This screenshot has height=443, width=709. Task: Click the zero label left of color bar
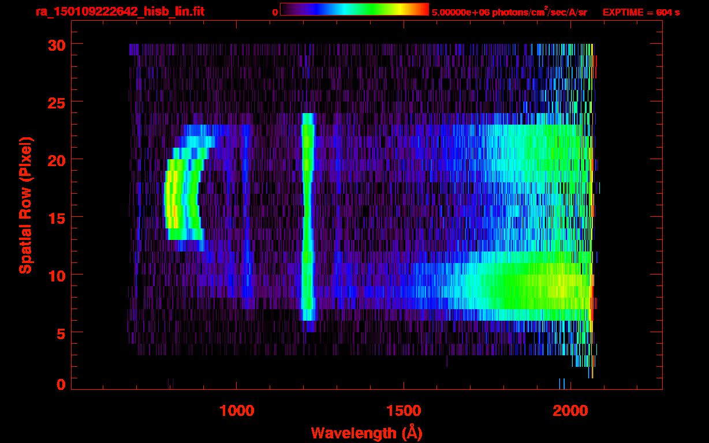coord(275,12)
